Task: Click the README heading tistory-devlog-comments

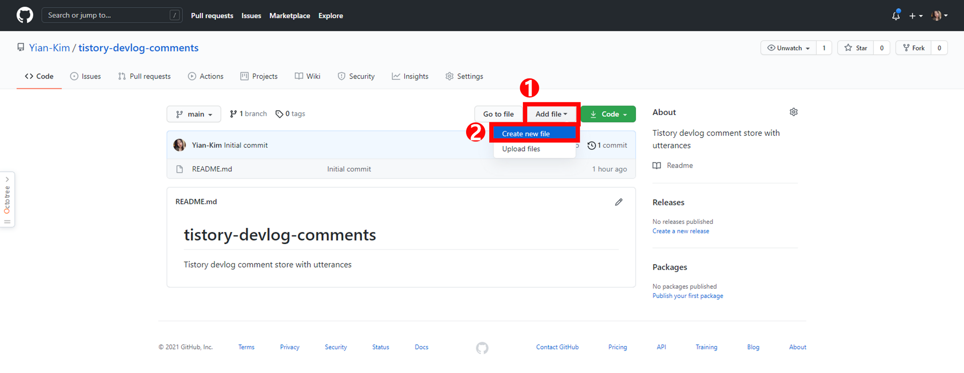Action: pos(280,234)
